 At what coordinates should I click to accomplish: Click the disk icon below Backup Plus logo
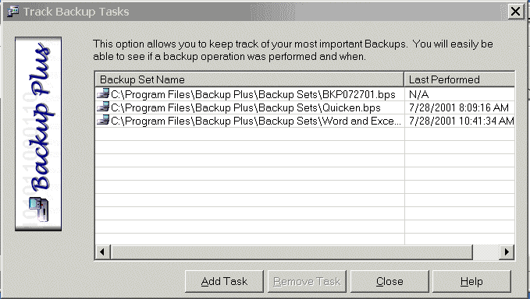[38, 209]
